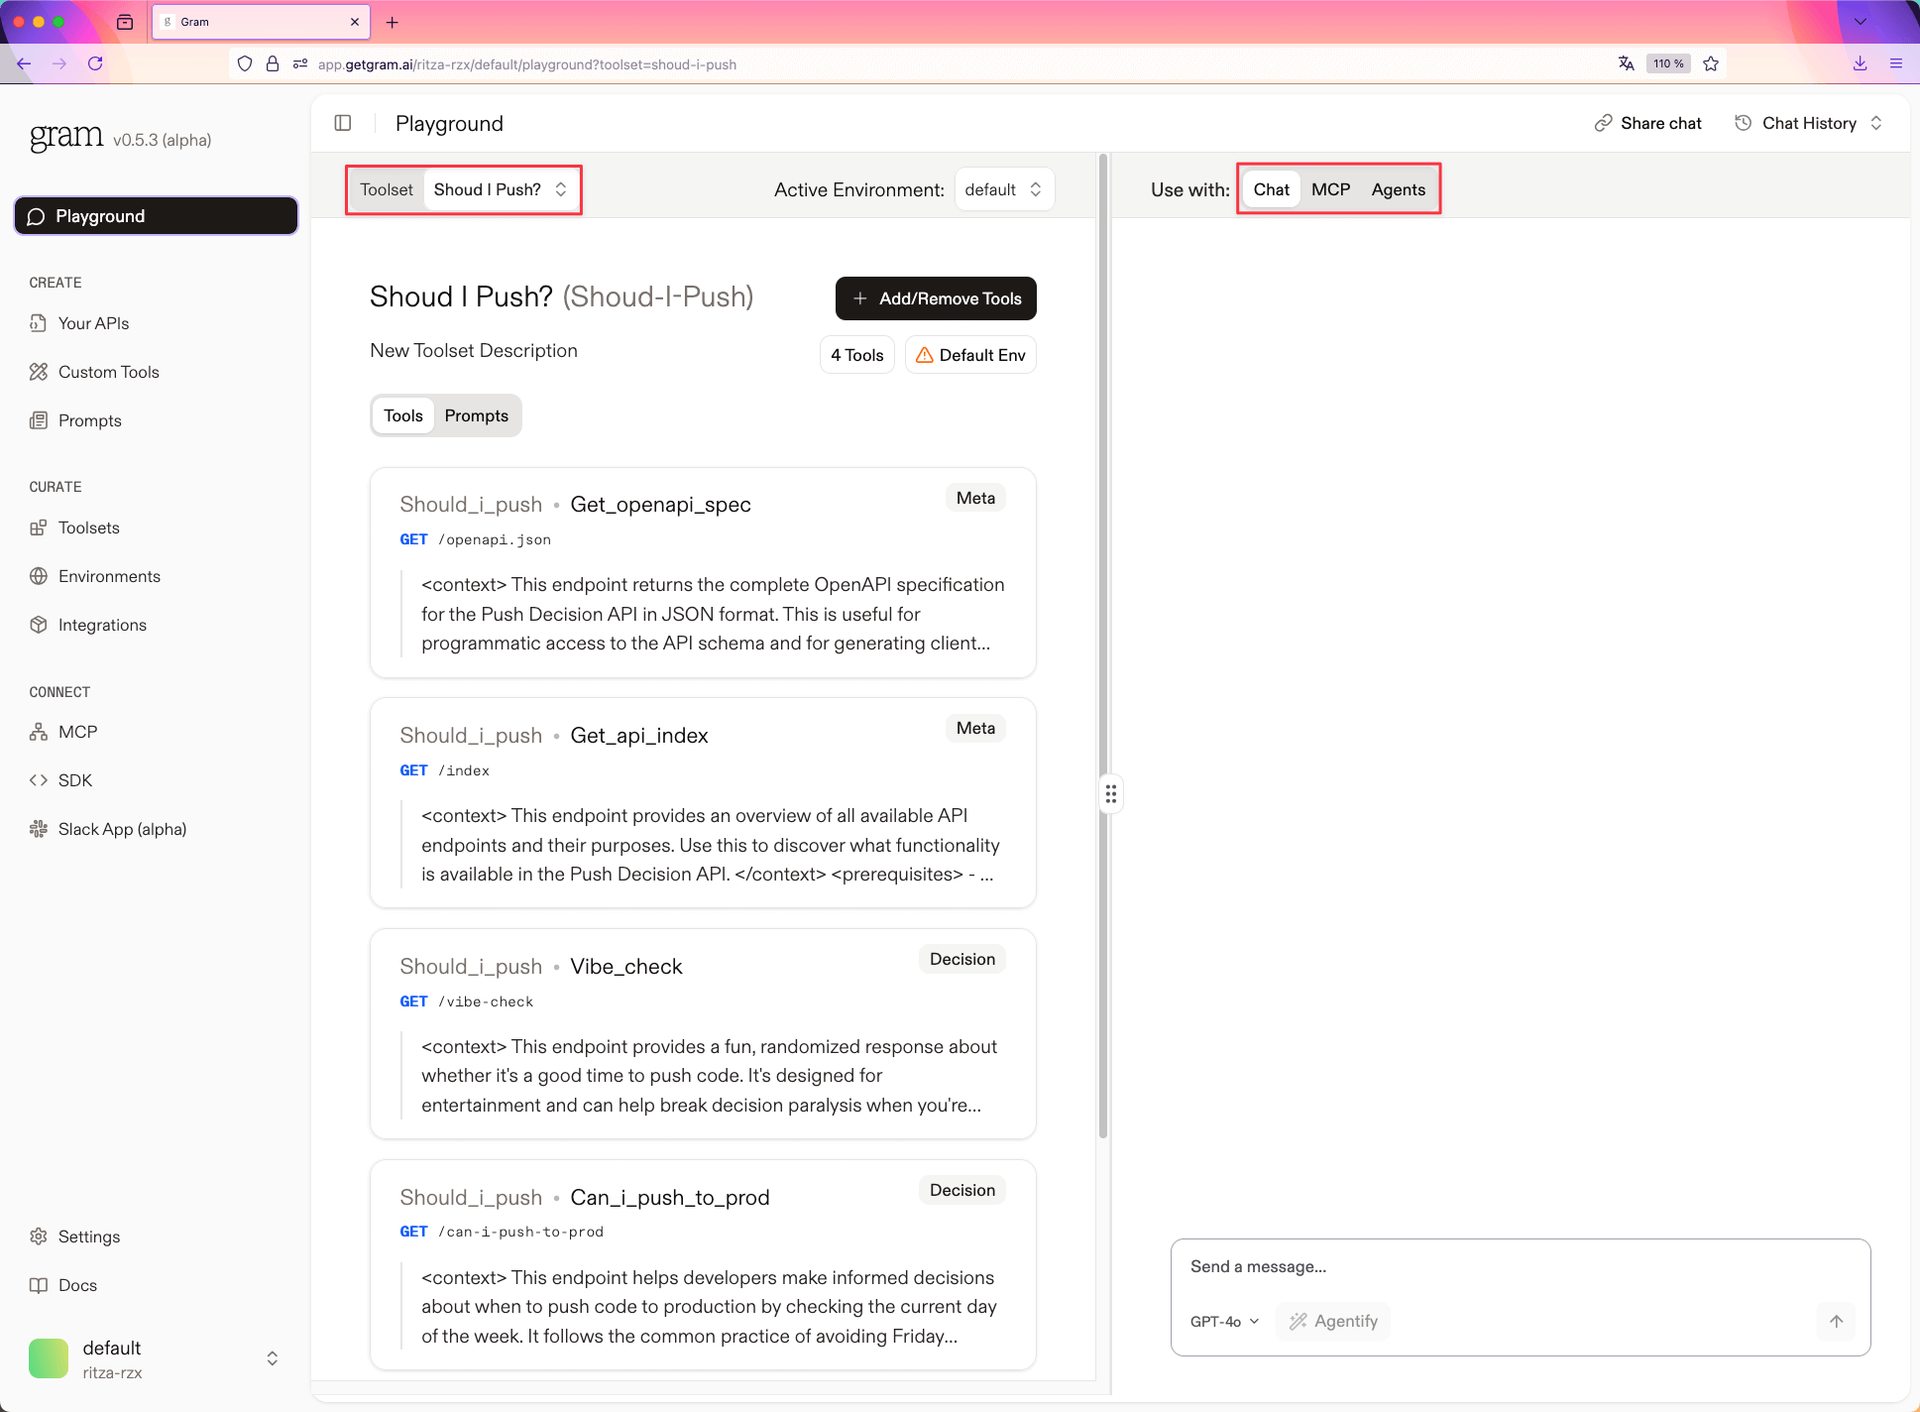This screenshot has width=1920, height=1412.
Task: Open Environments menu item
Action: tap(109, 576)
